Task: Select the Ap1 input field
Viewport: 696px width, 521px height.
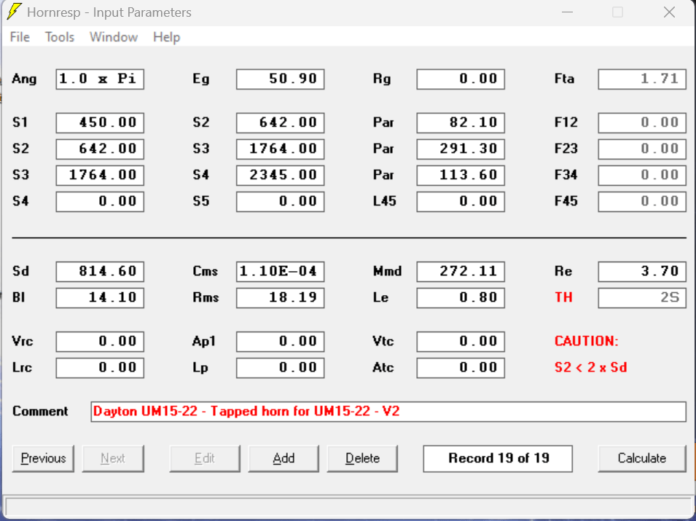Action: 280,342
